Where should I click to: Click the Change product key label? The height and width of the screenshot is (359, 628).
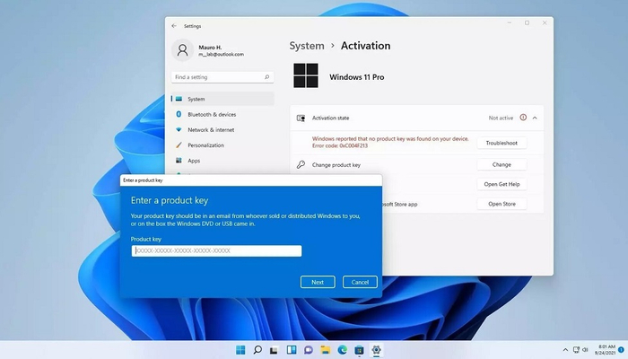pyautogui.click(x=336, y=164)
